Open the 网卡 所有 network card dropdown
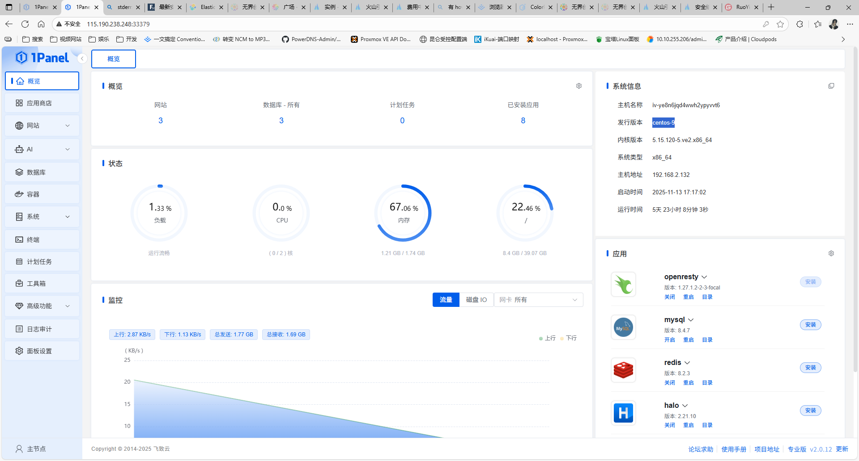859x461 pixels. point(538,300)
